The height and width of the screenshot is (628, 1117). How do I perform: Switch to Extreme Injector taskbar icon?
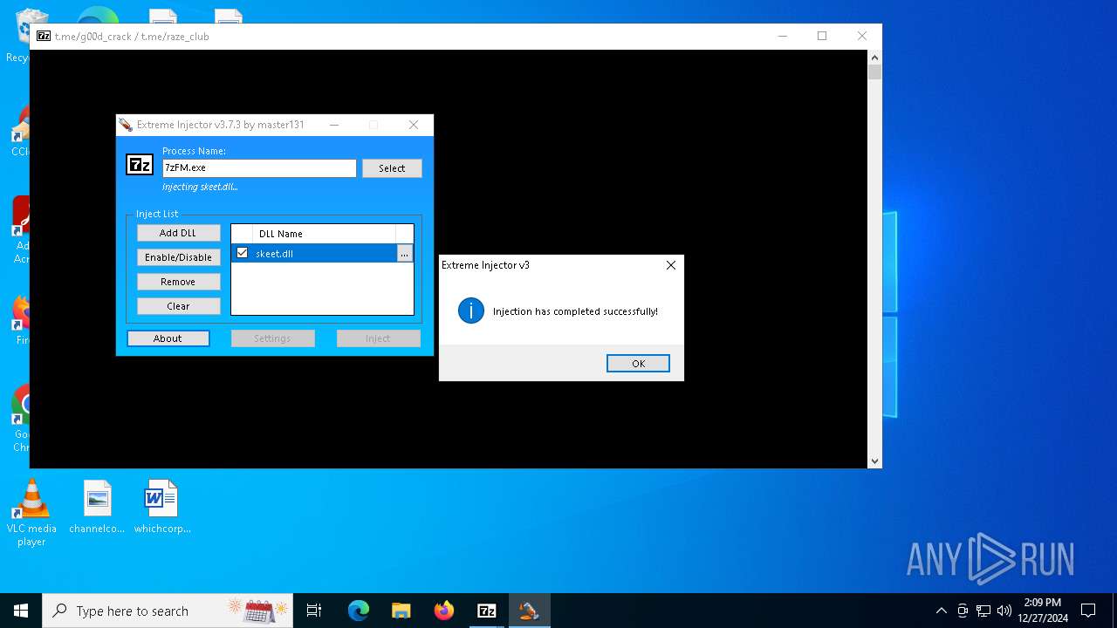tap(529, 611)
